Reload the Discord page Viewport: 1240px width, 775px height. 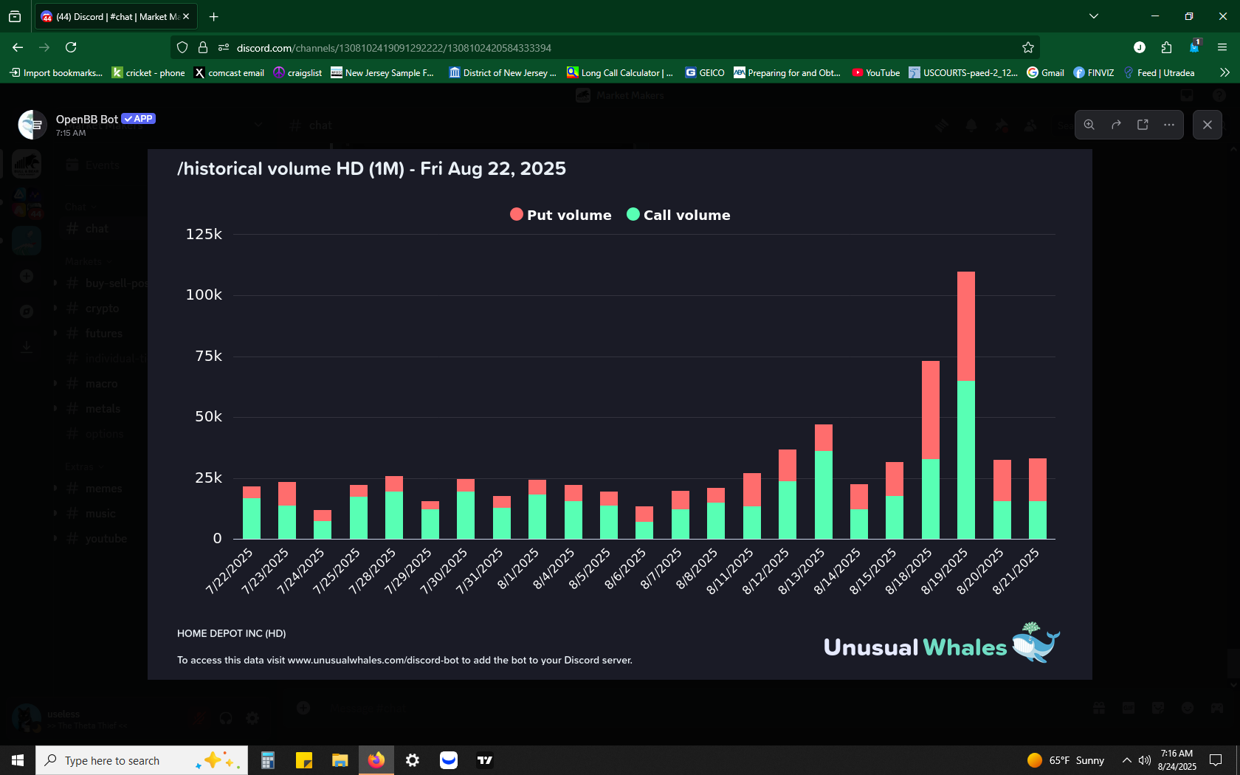point(71,47)
